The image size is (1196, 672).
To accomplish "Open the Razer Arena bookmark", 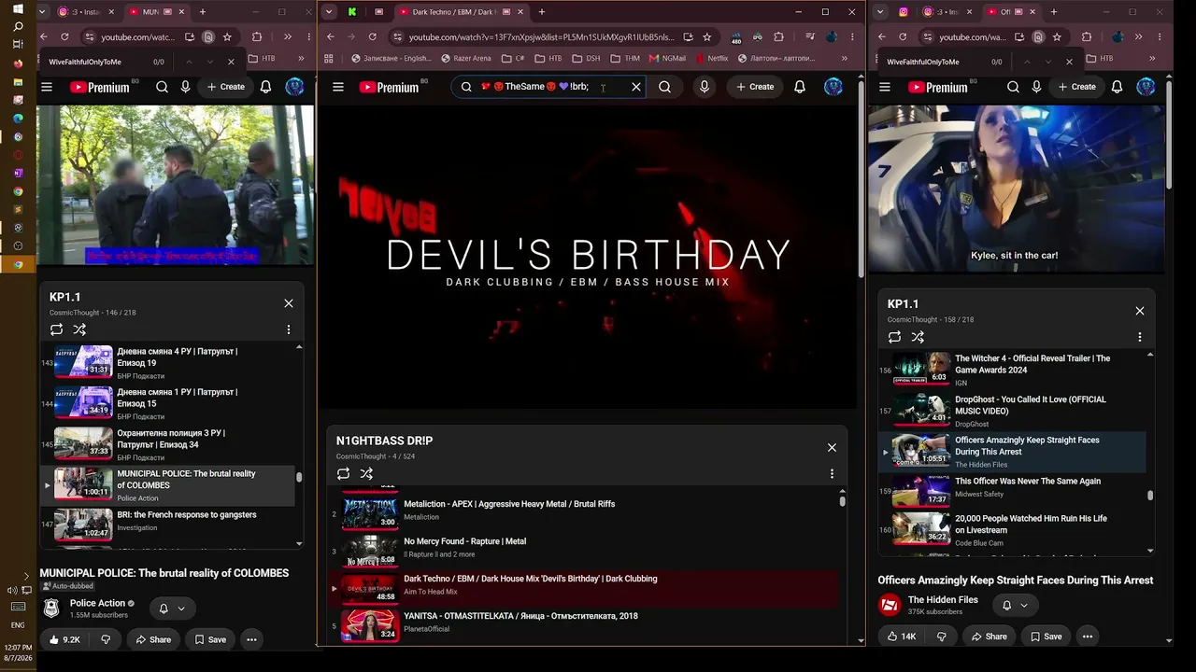I will tap(466, 58).
